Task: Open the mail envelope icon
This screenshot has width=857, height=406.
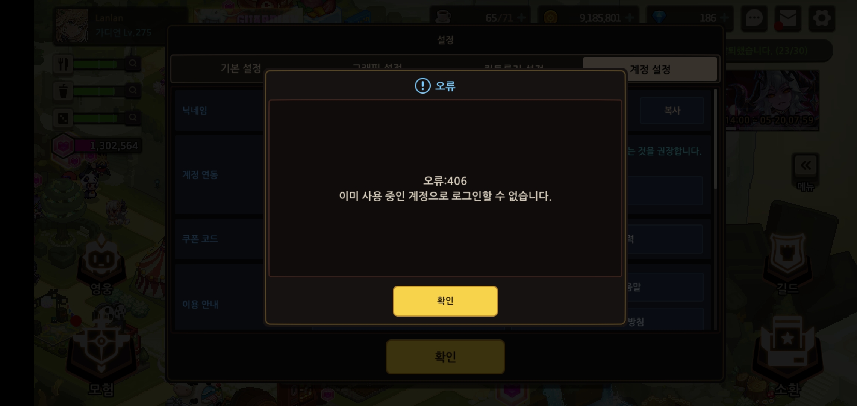Action: click(787, 18)
